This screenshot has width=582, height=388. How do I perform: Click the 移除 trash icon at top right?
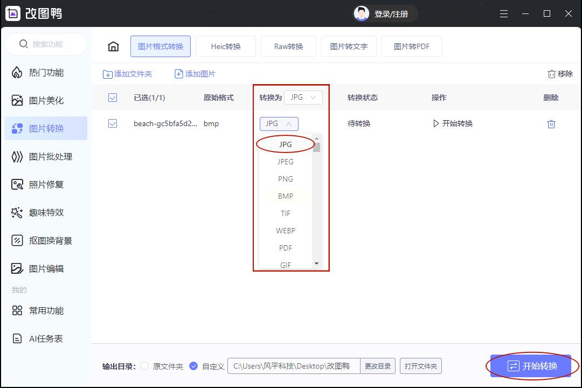(552, 74)
